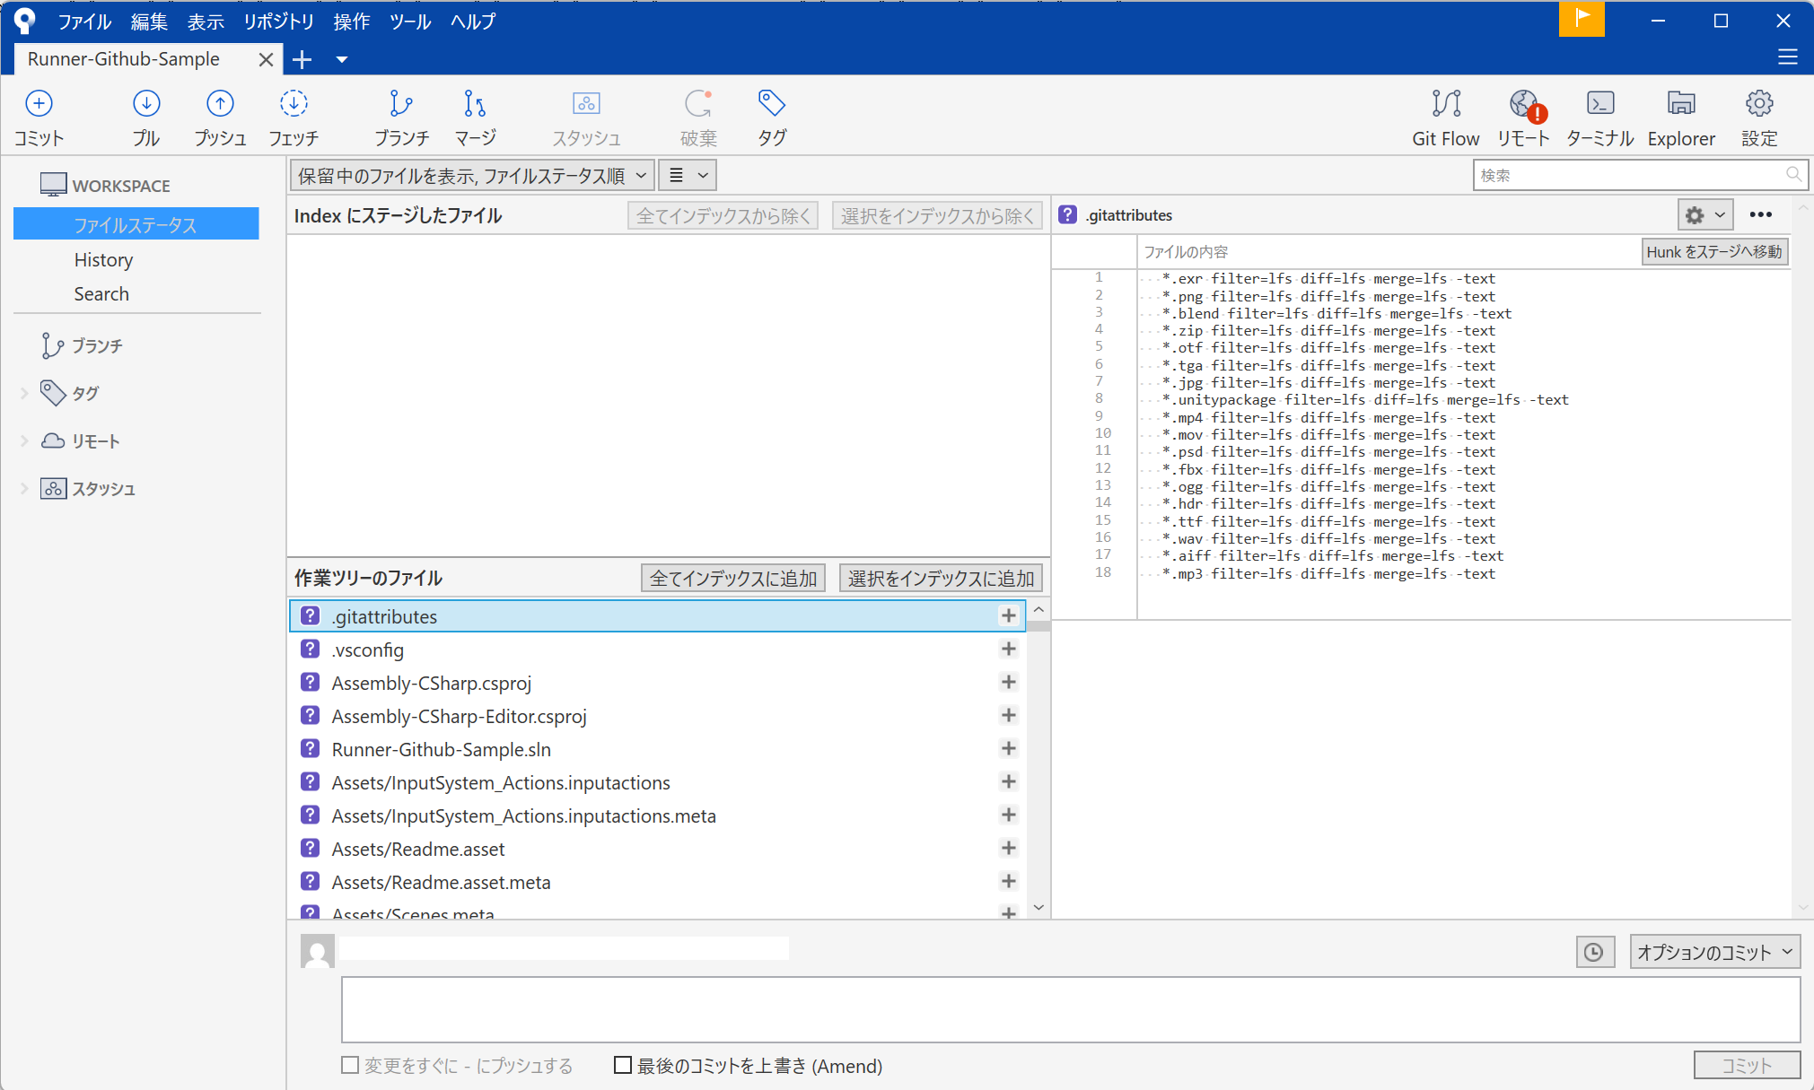Select the プル icon to pull changes
This screenshot has height=1090, width=1814.
pos(146,117)
